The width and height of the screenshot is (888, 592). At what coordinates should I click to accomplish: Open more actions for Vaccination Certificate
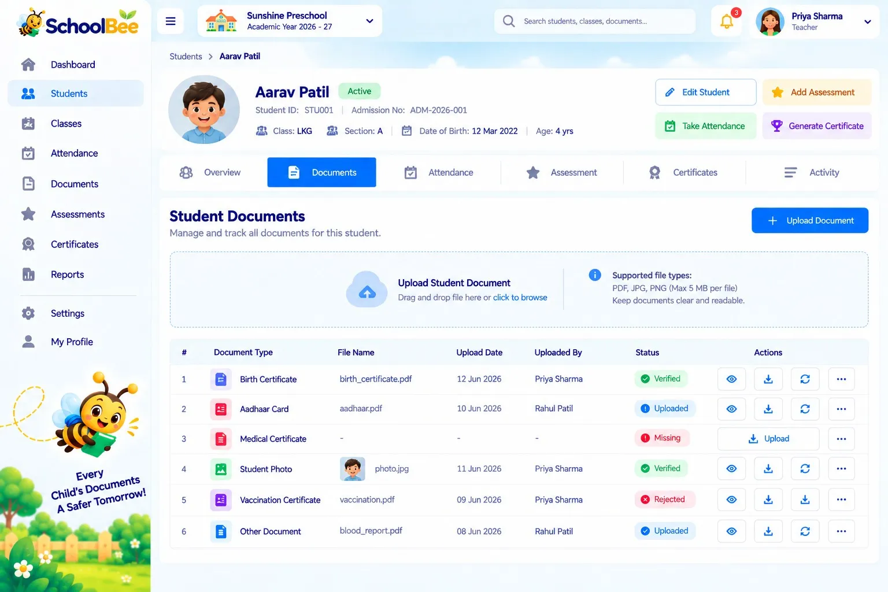click(841, 499)
